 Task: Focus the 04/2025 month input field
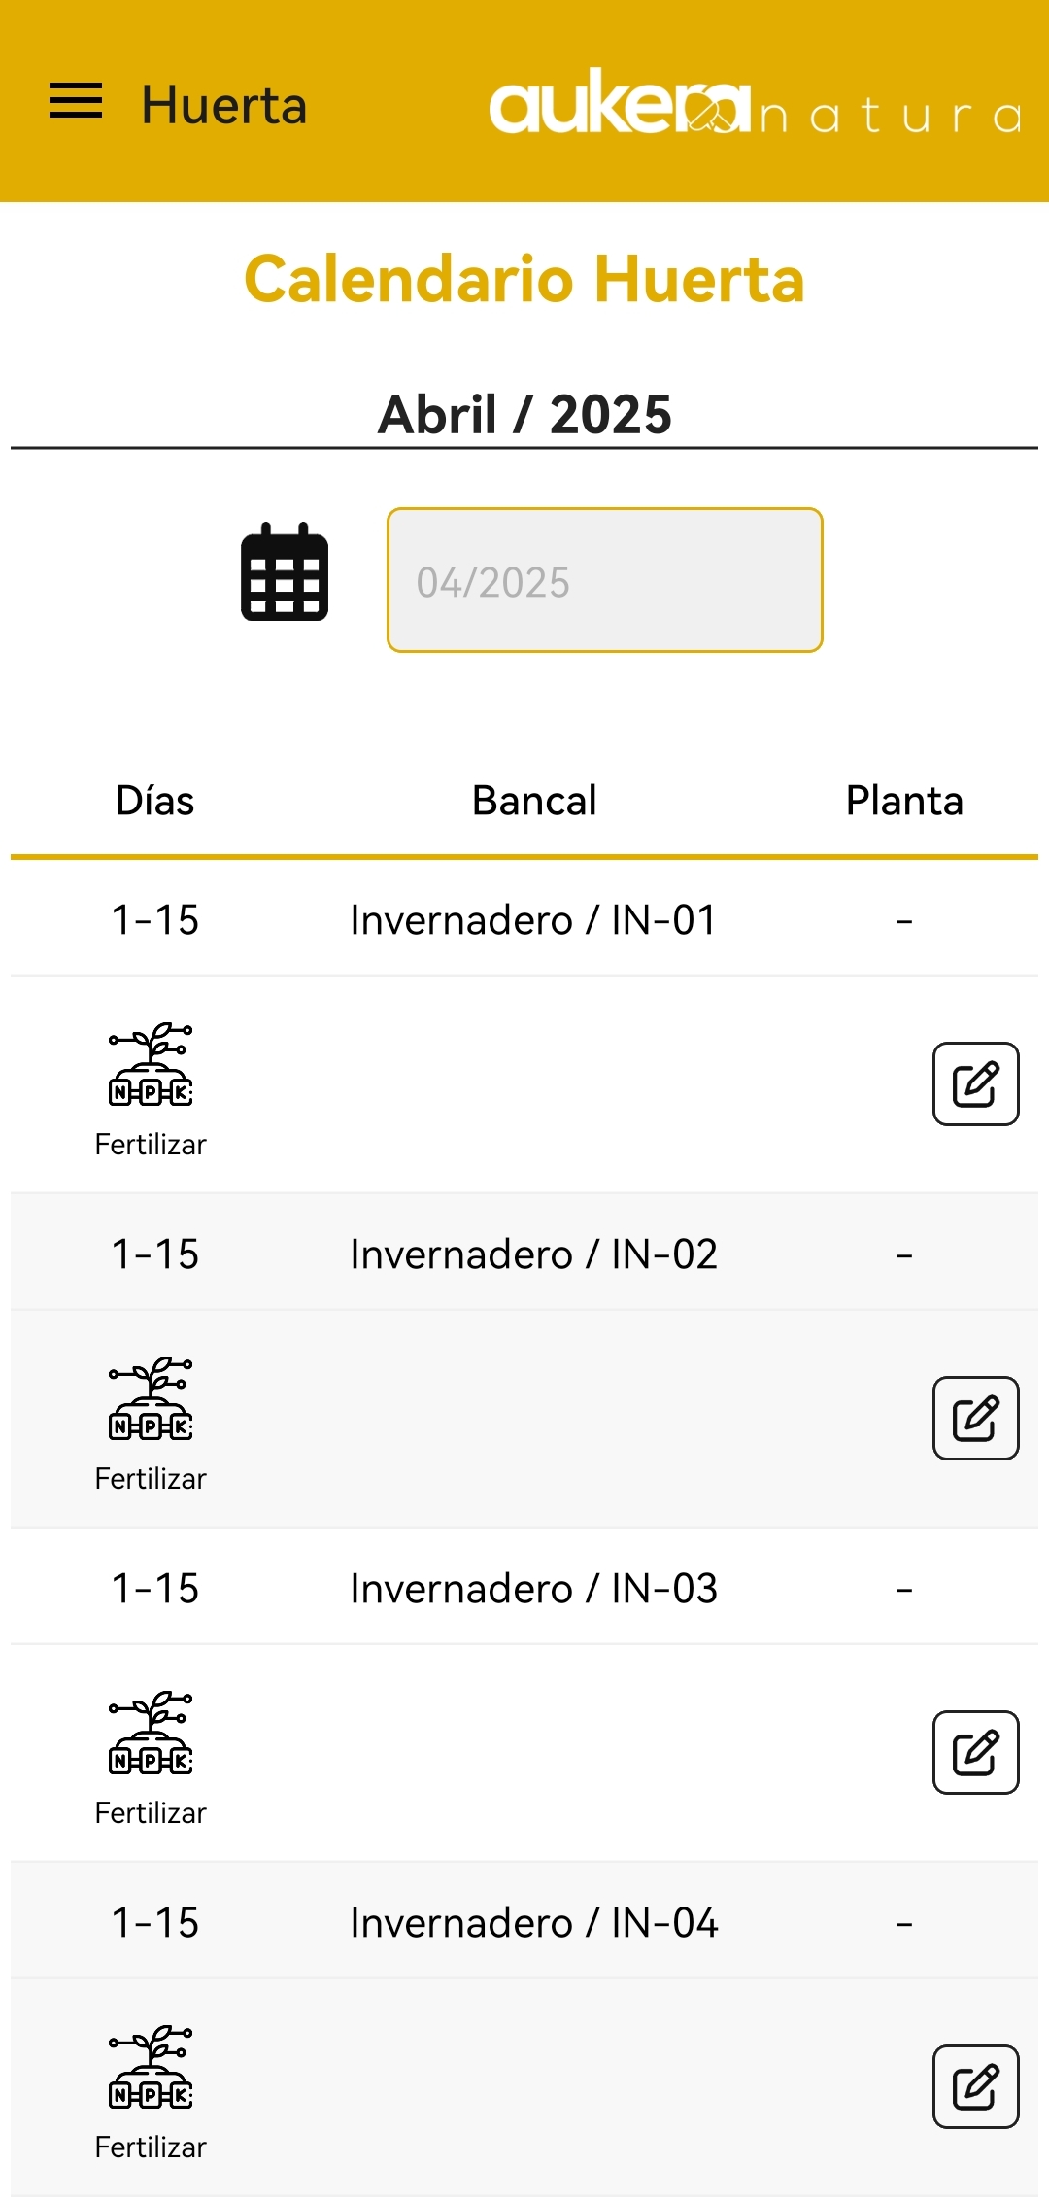coord(604,580)
